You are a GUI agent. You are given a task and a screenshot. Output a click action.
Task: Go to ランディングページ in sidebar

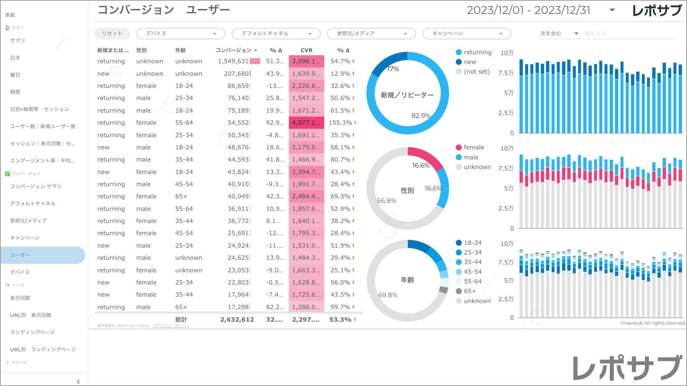click(x=33, y=332)
